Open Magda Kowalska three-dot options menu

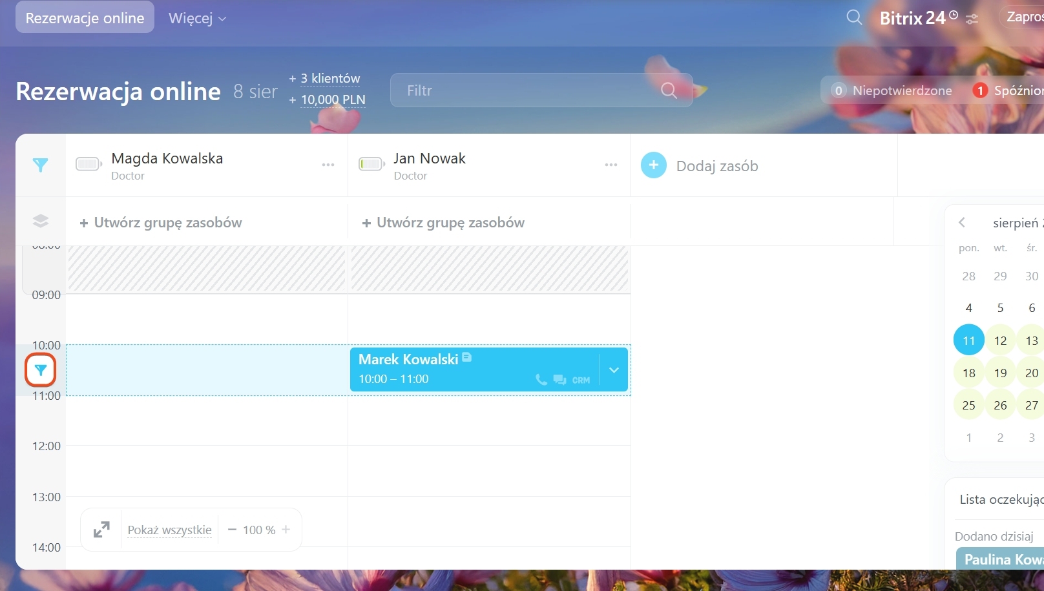click(328, 165)
